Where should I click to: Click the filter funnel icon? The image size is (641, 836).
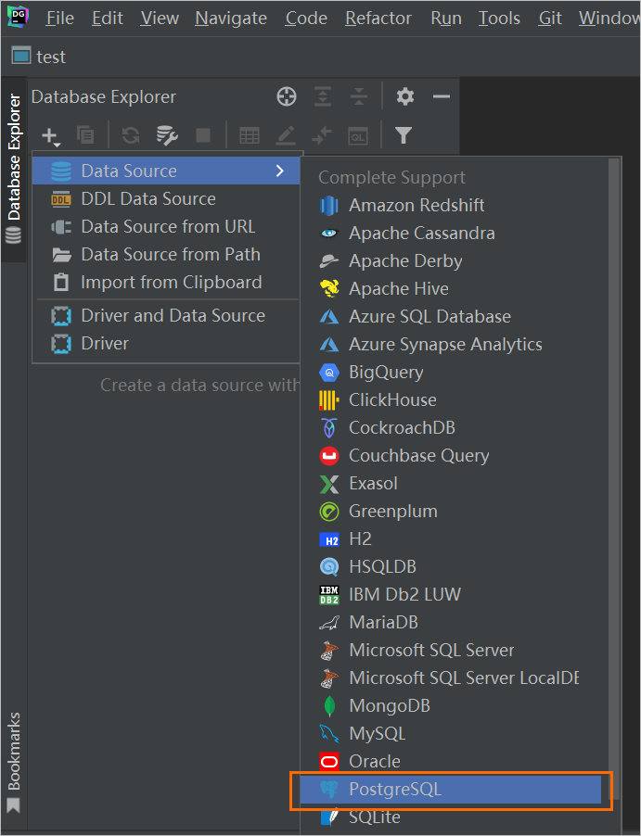click(403, 135)
